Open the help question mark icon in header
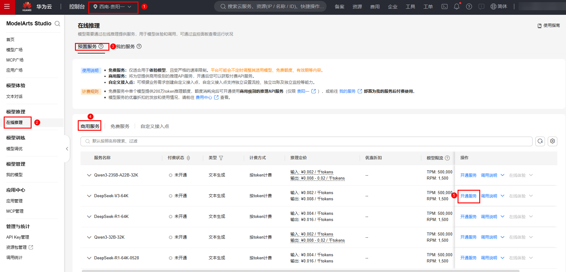The width and height of the screenshot is (566, 272). click(x=469, y=6)
